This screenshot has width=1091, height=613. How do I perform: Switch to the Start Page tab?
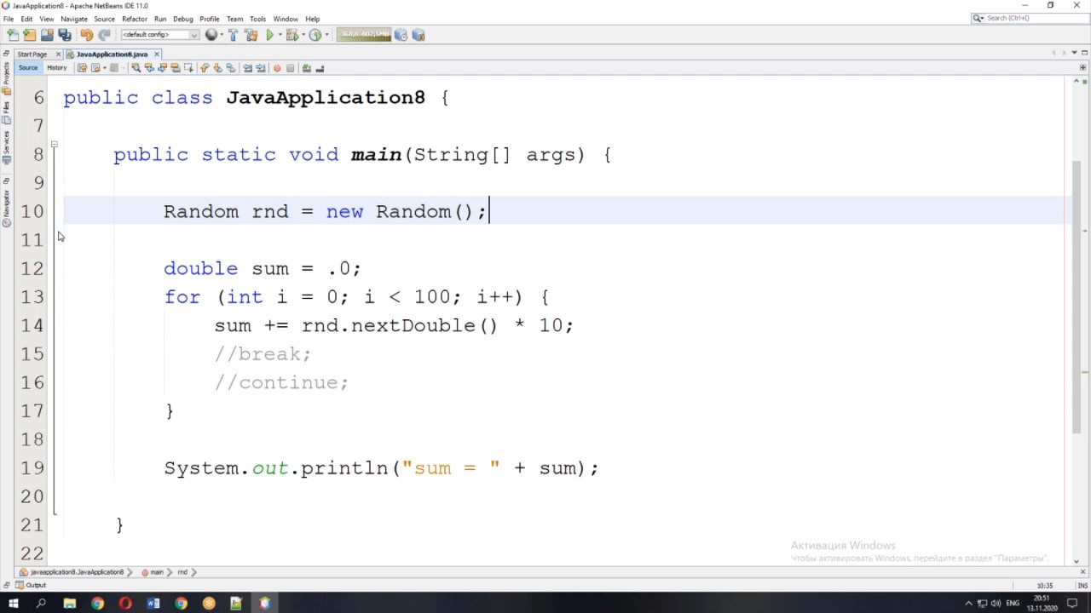click(x=32, y=54)
